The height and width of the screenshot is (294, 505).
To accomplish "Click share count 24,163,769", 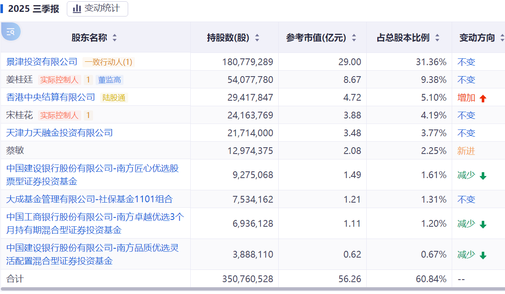I will click(250, 115).
